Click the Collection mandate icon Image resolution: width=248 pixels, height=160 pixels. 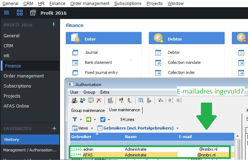coord(158,63)
